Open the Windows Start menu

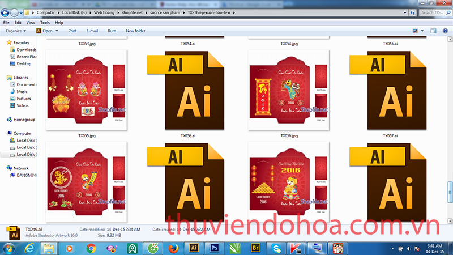click(8, 248)
